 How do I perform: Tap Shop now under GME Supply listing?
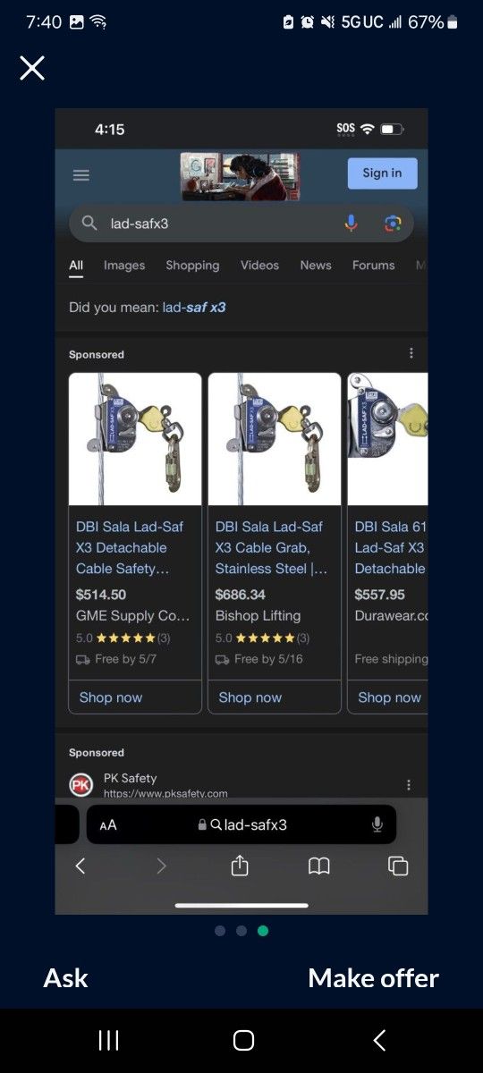[111, 697]
